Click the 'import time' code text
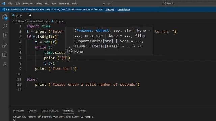This screenshot has width=216, height=121. coord(38,26)
